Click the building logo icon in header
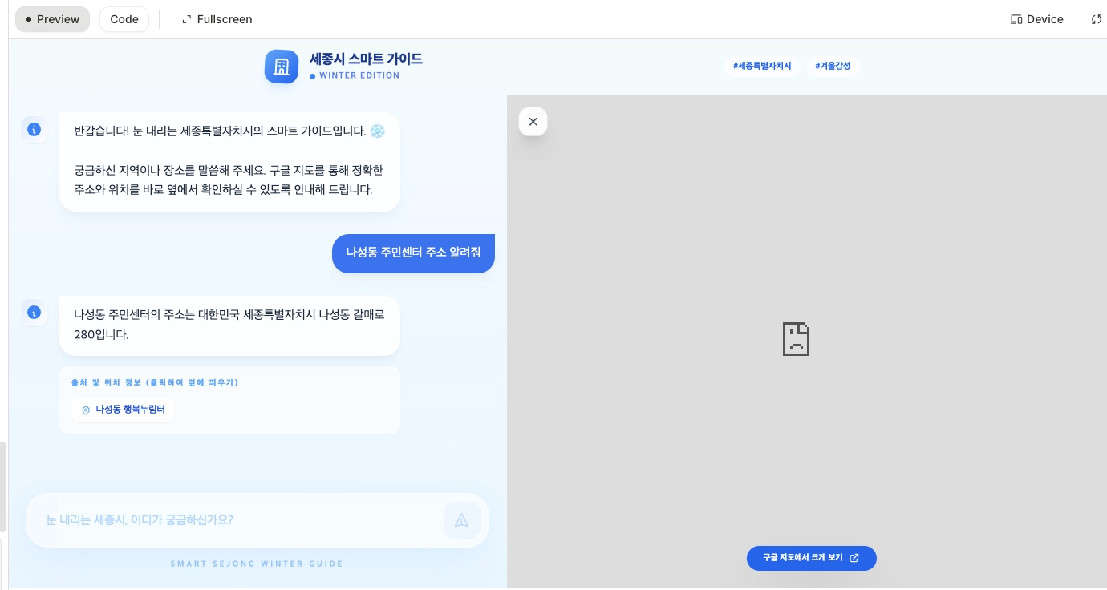 tap(282, 67)
